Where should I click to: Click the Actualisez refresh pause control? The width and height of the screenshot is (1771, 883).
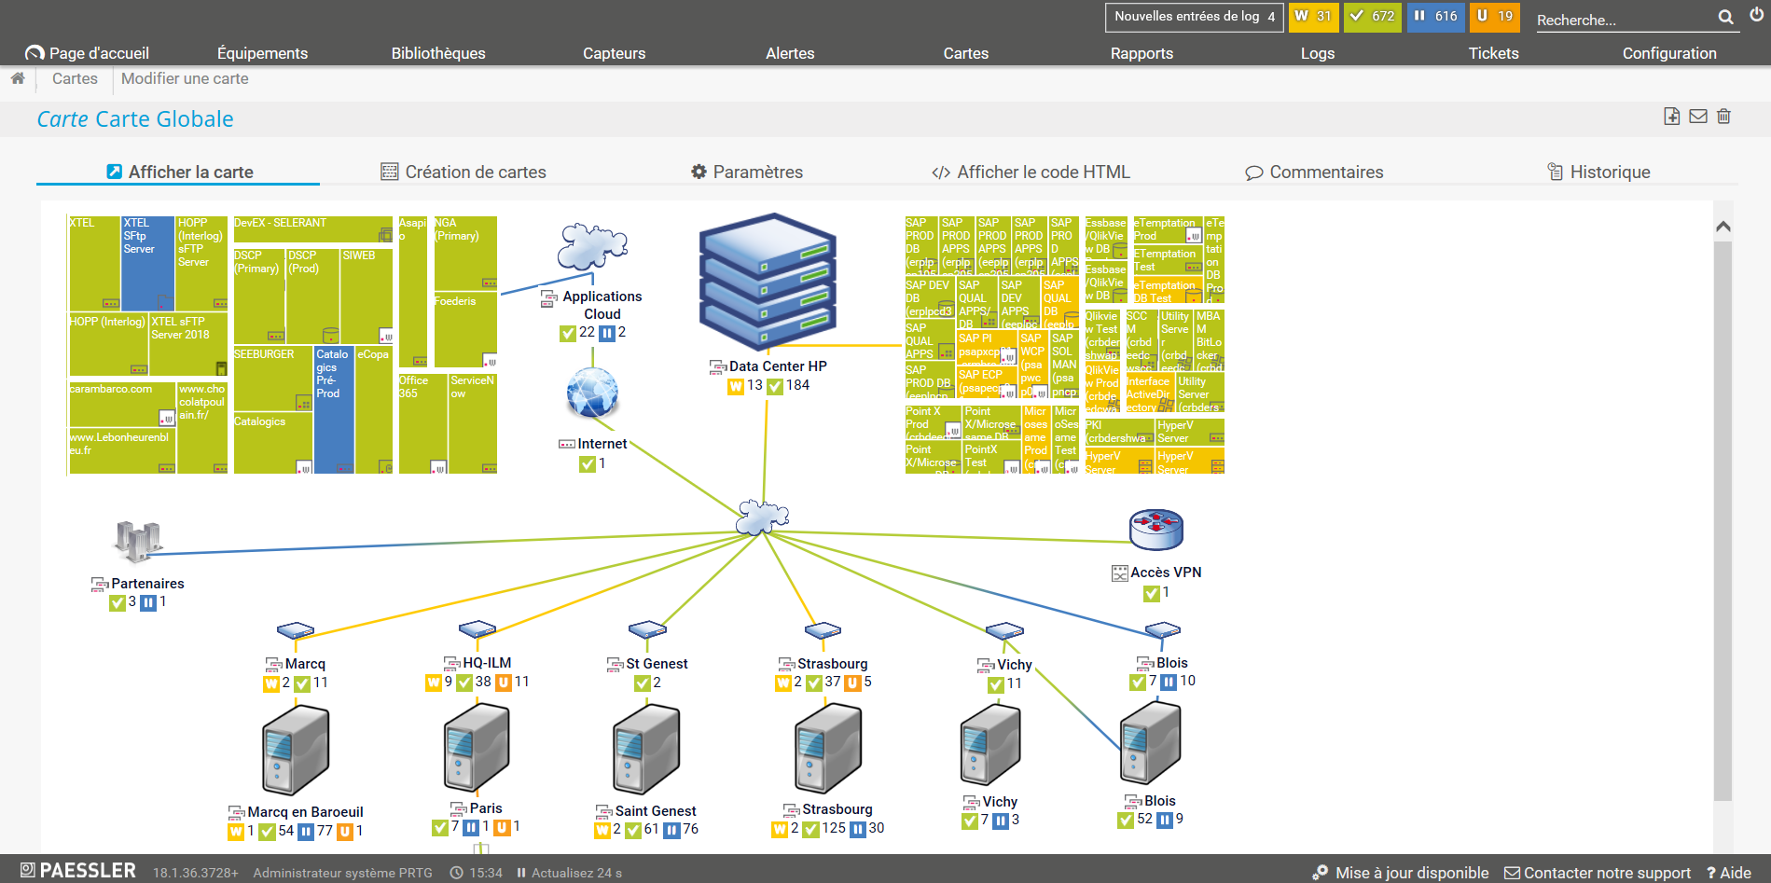click(x=569, y=873)
